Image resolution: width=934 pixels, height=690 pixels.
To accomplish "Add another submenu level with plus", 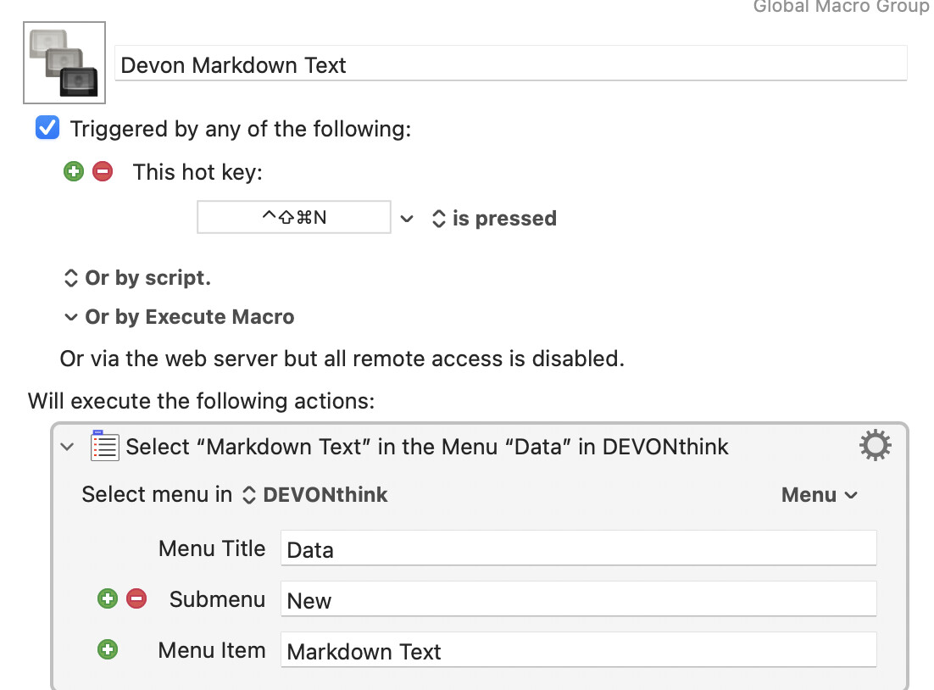I will coord(108,599).
